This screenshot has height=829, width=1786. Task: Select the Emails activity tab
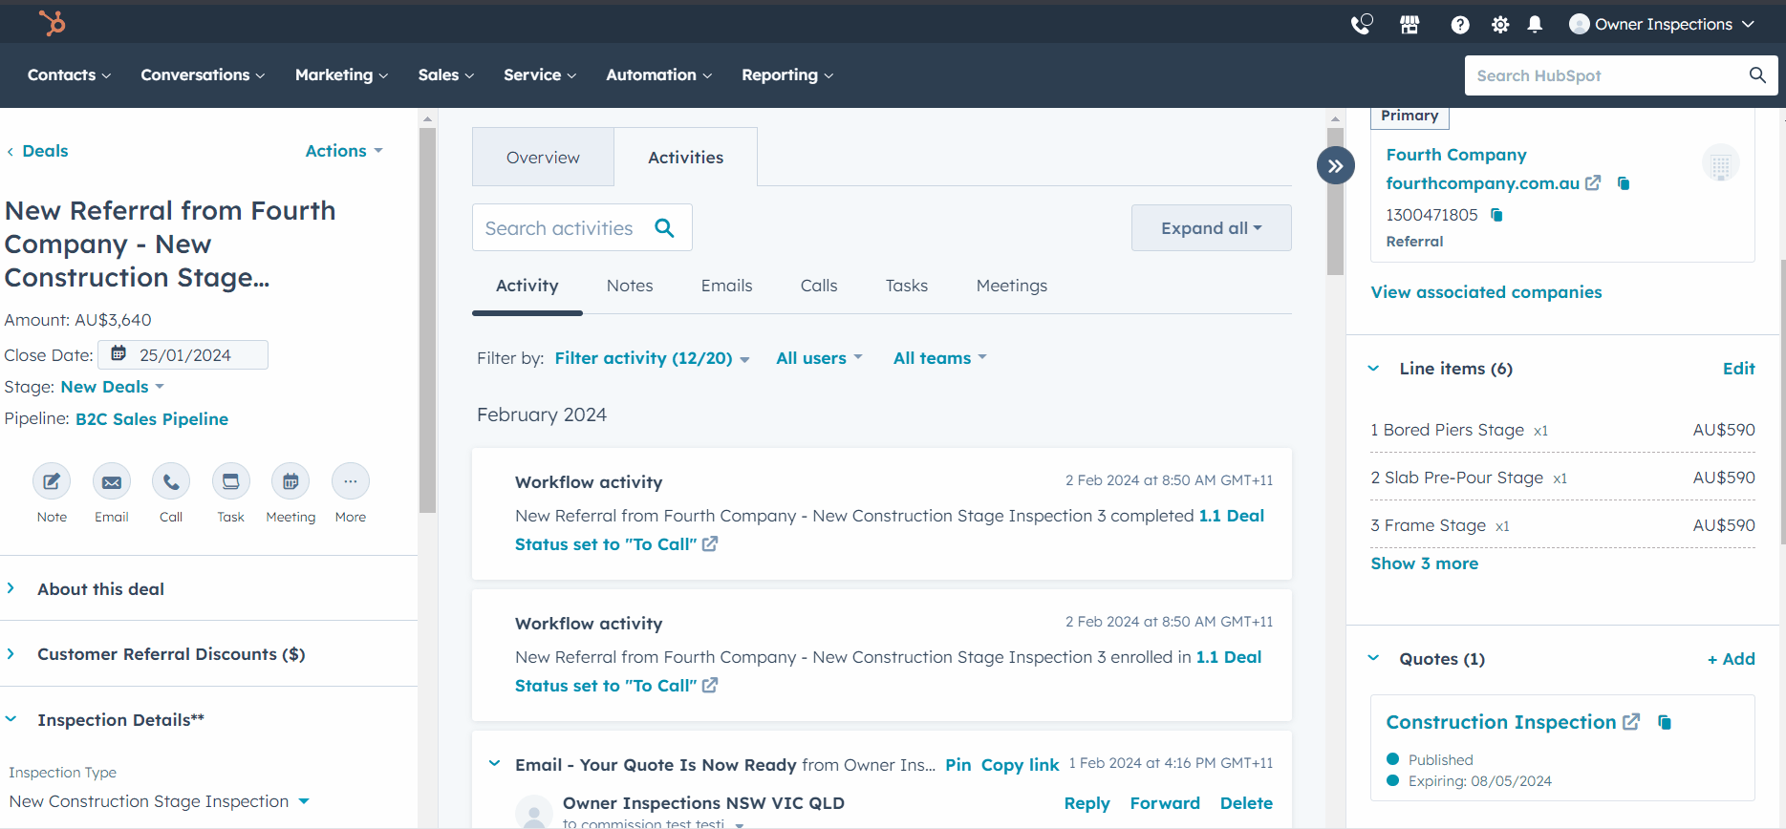[726, 286]
